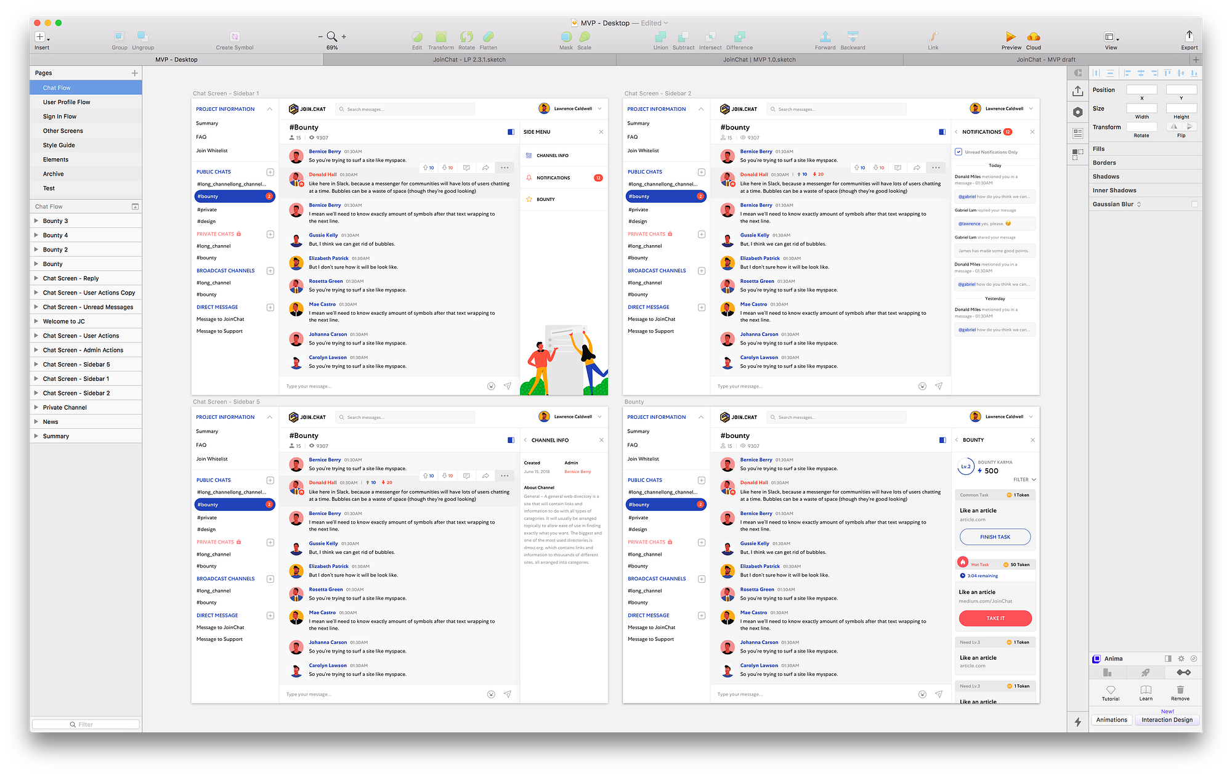Click the Mask tool icon

tap(566, 37)
